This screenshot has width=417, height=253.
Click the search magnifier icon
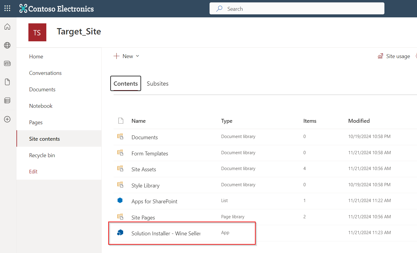[219, 9]
